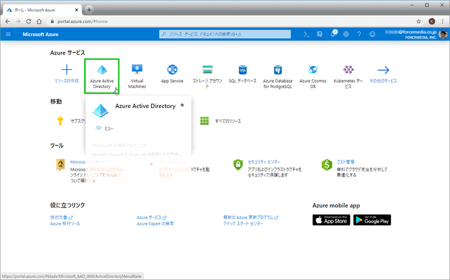Open クイック スタート センター link
The width and height of the screenshot is (450, 280).
pos(243,223)
